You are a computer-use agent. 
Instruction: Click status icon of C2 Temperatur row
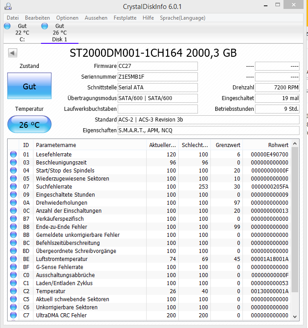[13, 291]
